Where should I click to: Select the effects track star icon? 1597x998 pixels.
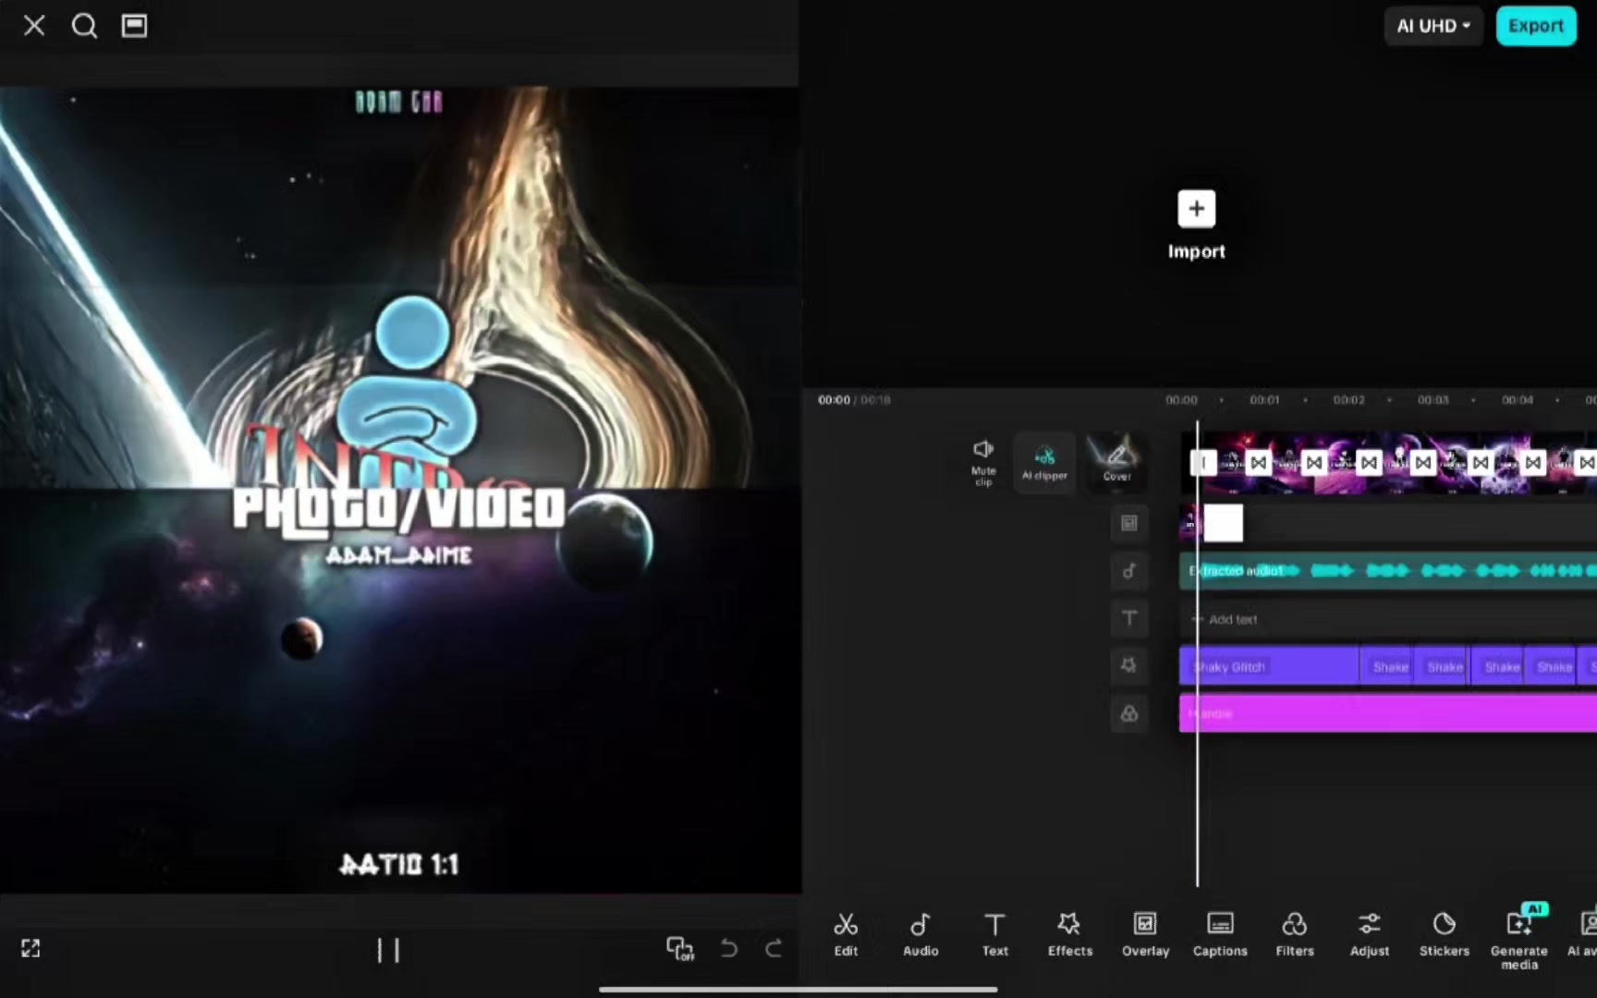(1129, 665)
